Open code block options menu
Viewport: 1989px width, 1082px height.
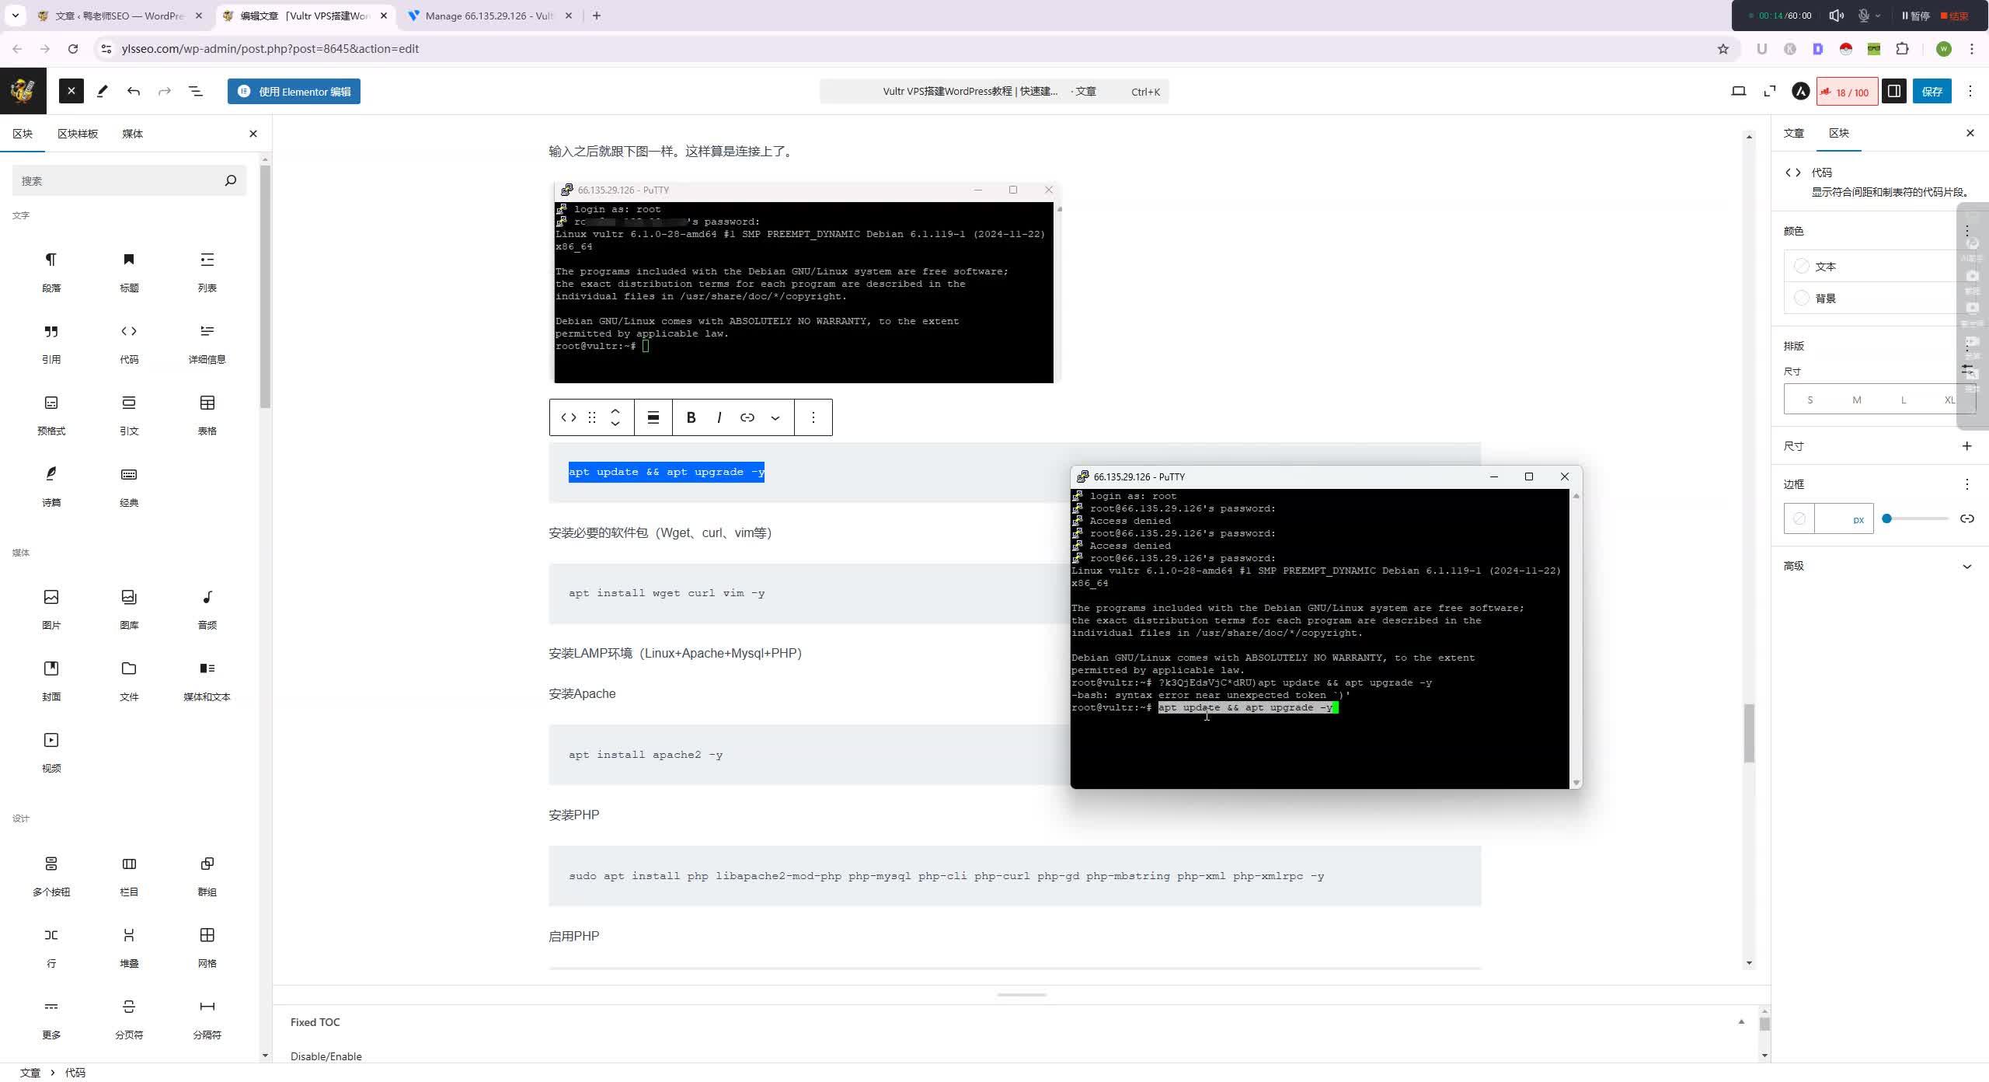coord(813,417)
